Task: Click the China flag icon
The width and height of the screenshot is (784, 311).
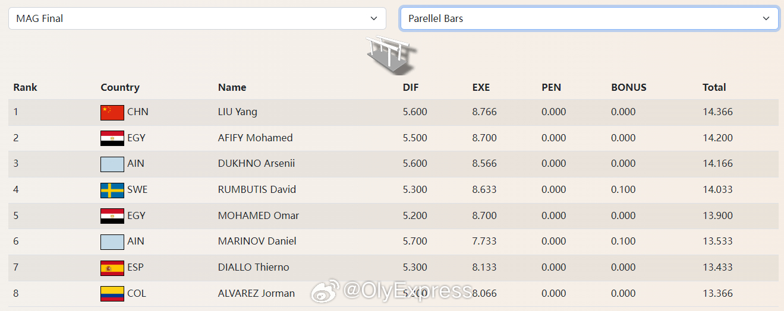Action: [112, 112]
